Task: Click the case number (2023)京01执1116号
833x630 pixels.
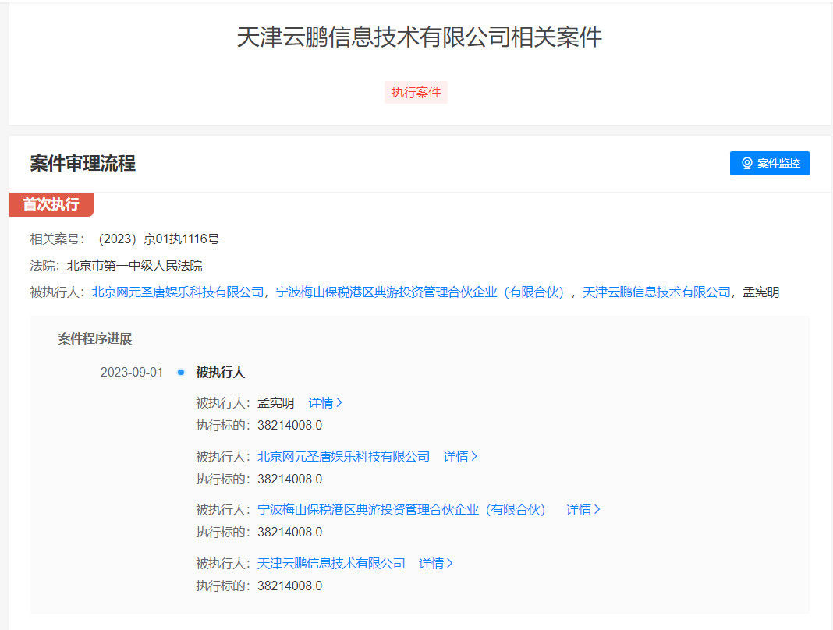Action: click(158, 239)
